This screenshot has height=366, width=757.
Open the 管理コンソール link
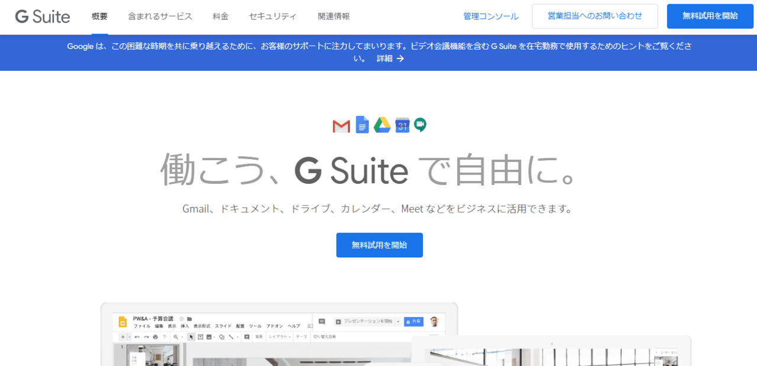[491, 17]
